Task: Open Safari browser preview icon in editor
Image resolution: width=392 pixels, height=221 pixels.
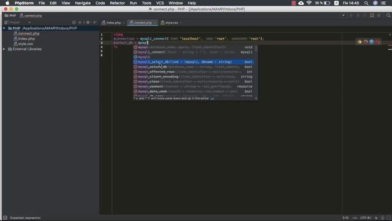Action: pyautogui.click(x=372, y=42)
